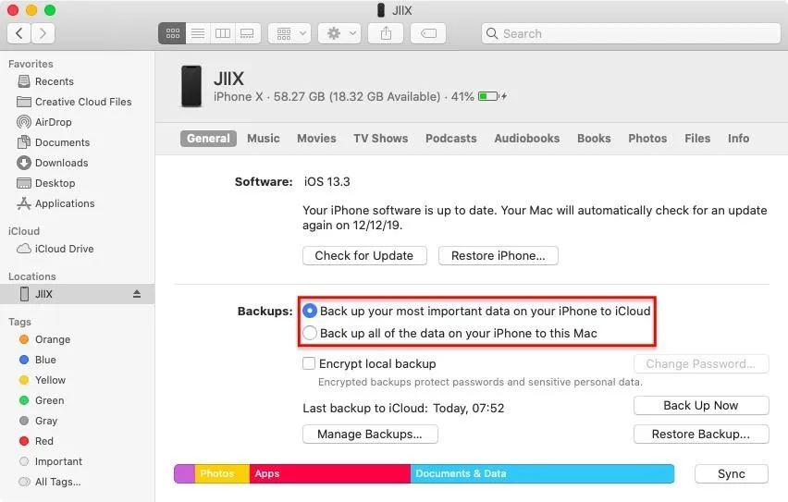Click the Check for Update button
This screenshot has height=502, width=788.
click(364, 256)
